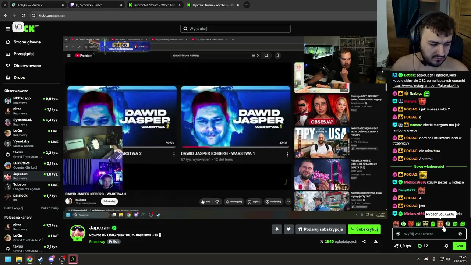Open the 1,9 tys. channel points

pyautogui.click(x=403, y=246)
